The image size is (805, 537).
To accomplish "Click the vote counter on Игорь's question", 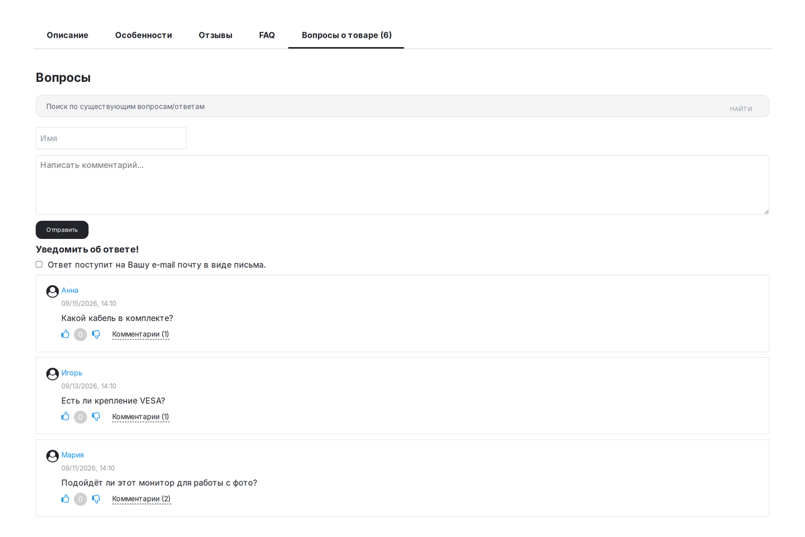I will [80, 417].
